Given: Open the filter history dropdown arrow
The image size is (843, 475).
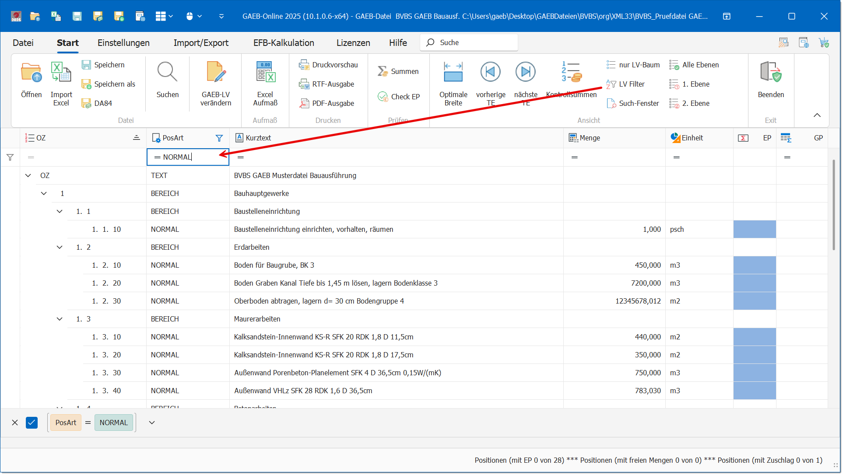Looking at the screenshot, I should (x=152, y=423).
